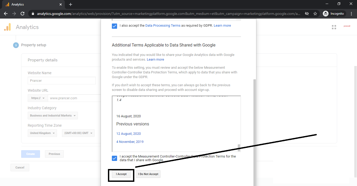The image size is (357, 186).
Task: Open the 12 August, 2020 version
Action: pos(129,133)
